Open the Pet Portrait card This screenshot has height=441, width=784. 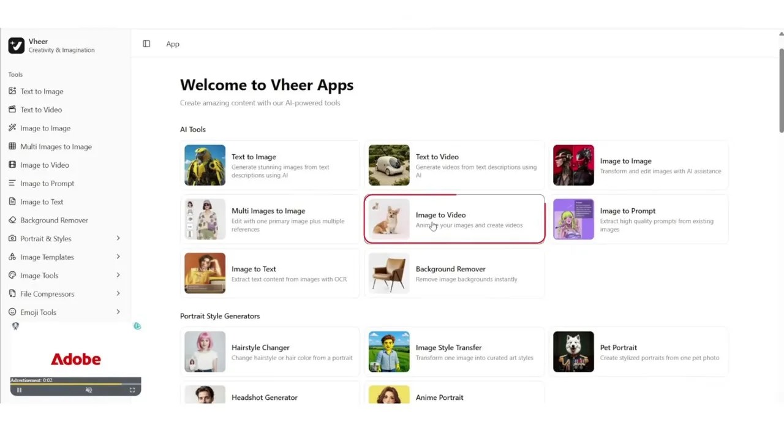click(x=639, y=352)
